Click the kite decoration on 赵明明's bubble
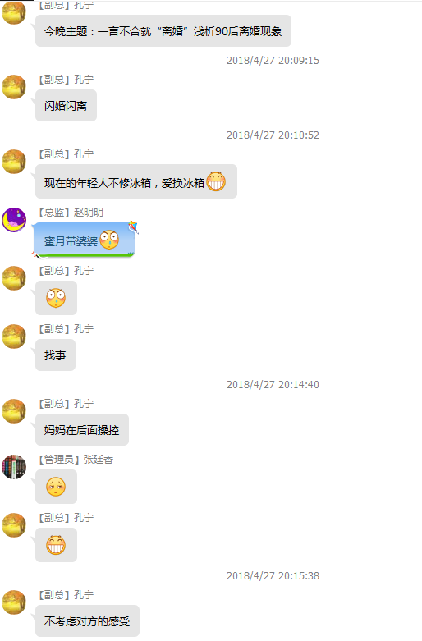The height and width of the screenshot is (641, 422). 133,226
